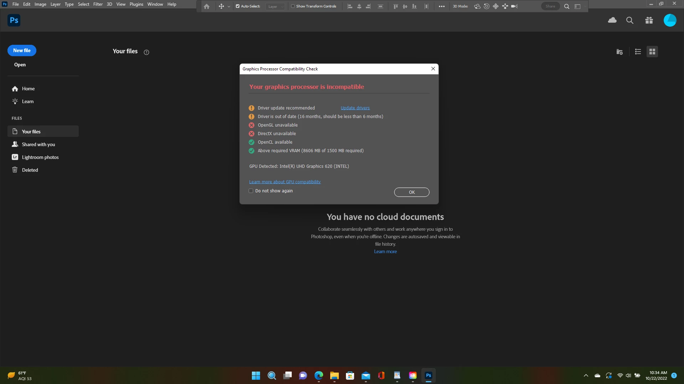Click the search magnifier in header
The image size is (684, 384).
pyautogui.click(x=629, y=20)
